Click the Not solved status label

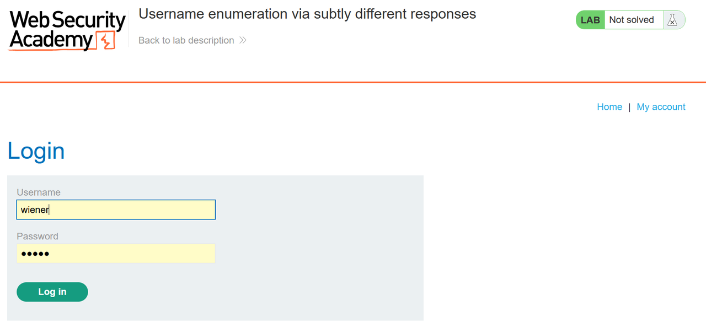coord(632,19)
